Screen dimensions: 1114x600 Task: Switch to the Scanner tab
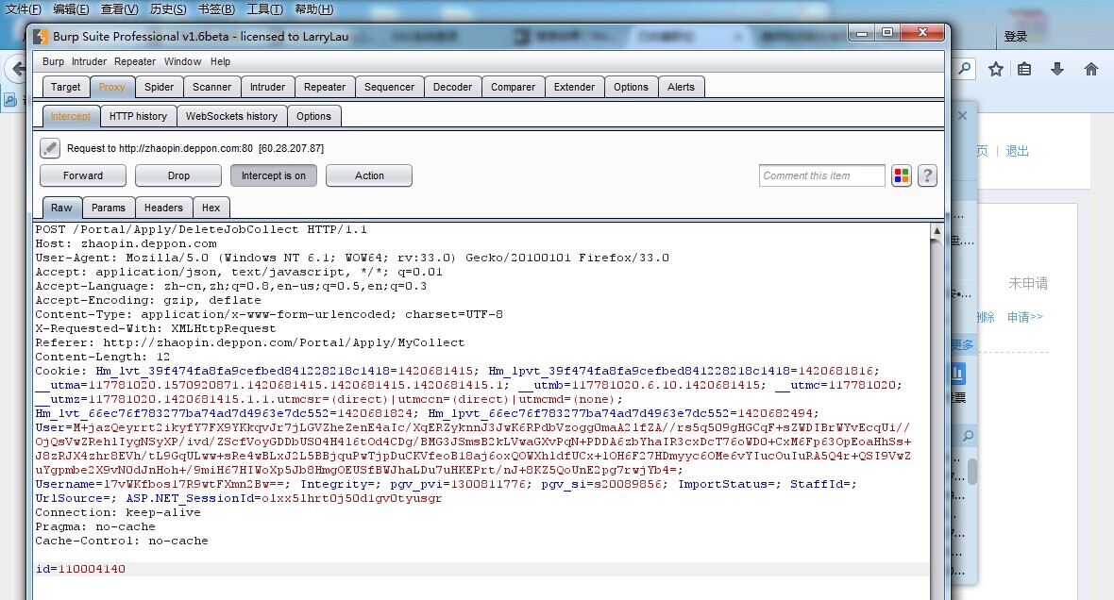pos(211,87)
